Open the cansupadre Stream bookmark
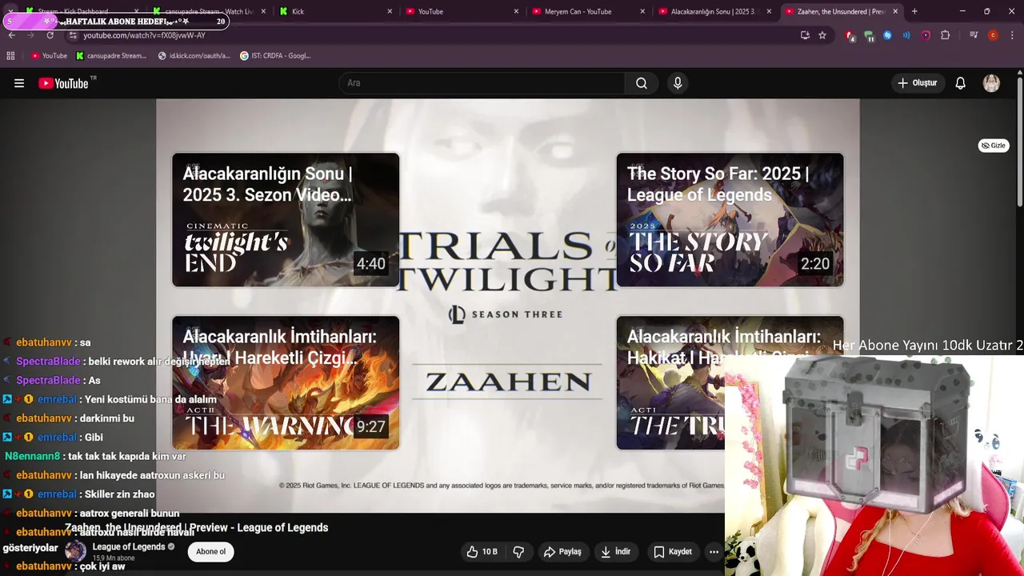 (111, 56)
